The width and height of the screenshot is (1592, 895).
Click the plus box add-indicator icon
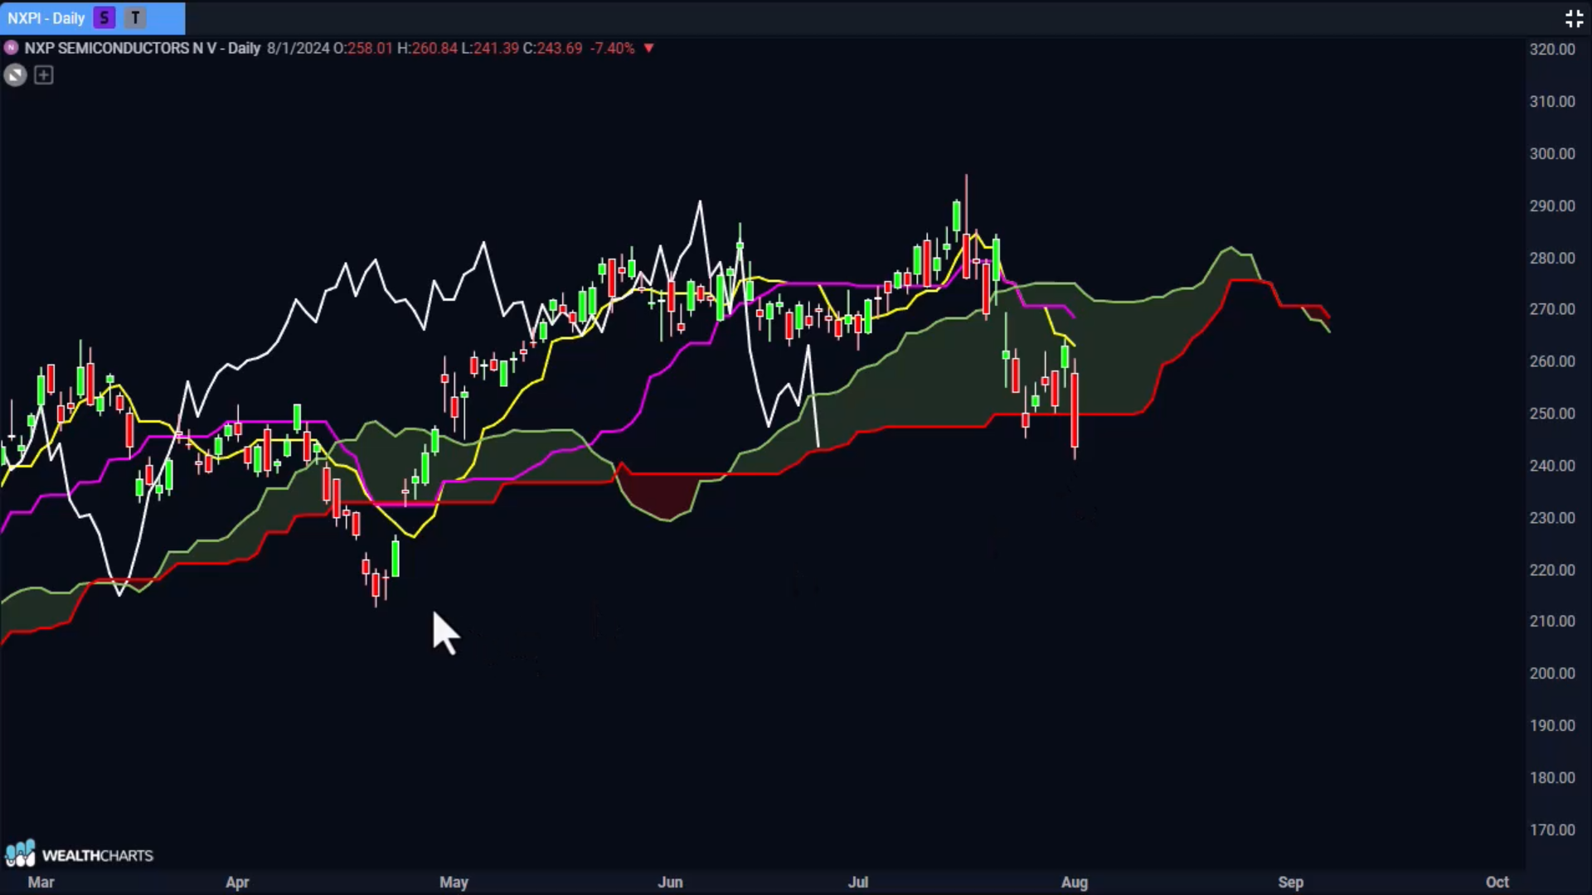[x=44, y=75]
